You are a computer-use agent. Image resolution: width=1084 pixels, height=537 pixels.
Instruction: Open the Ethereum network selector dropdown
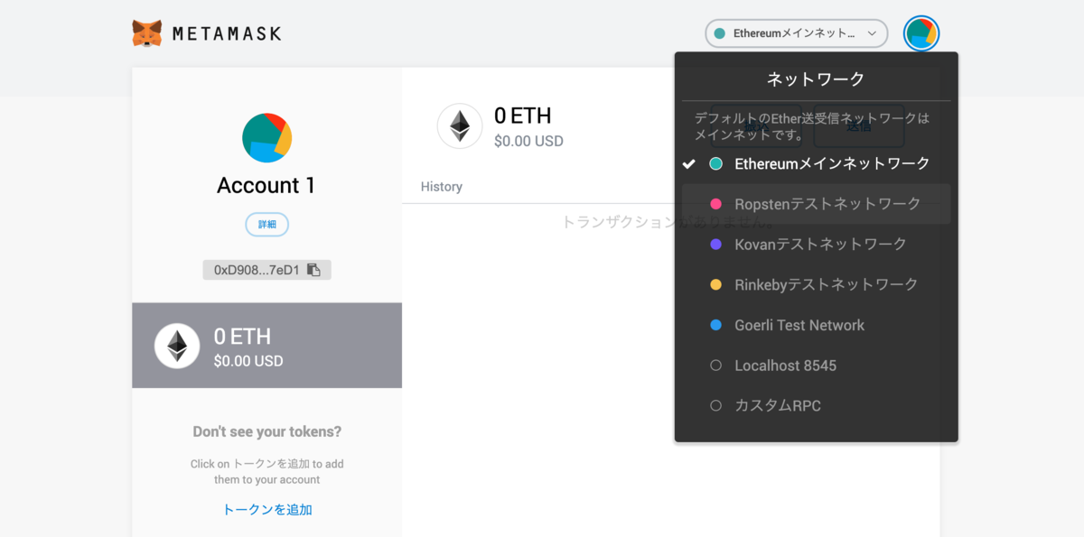(x=796, y=33)
